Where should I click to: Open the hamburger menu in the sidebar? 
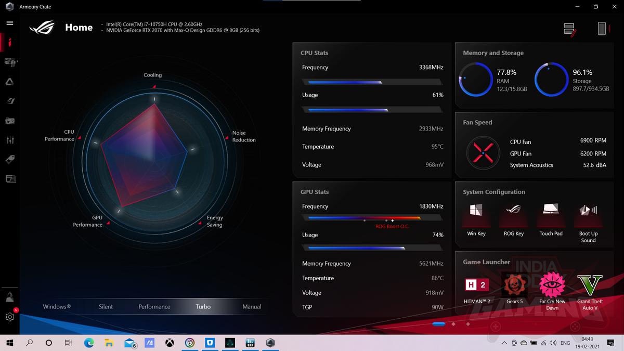click(x=9, y=23)
